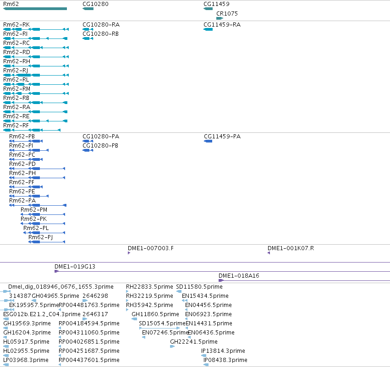Select transcript Rm62-RL

pyautogui.click(x=36, y=84)
